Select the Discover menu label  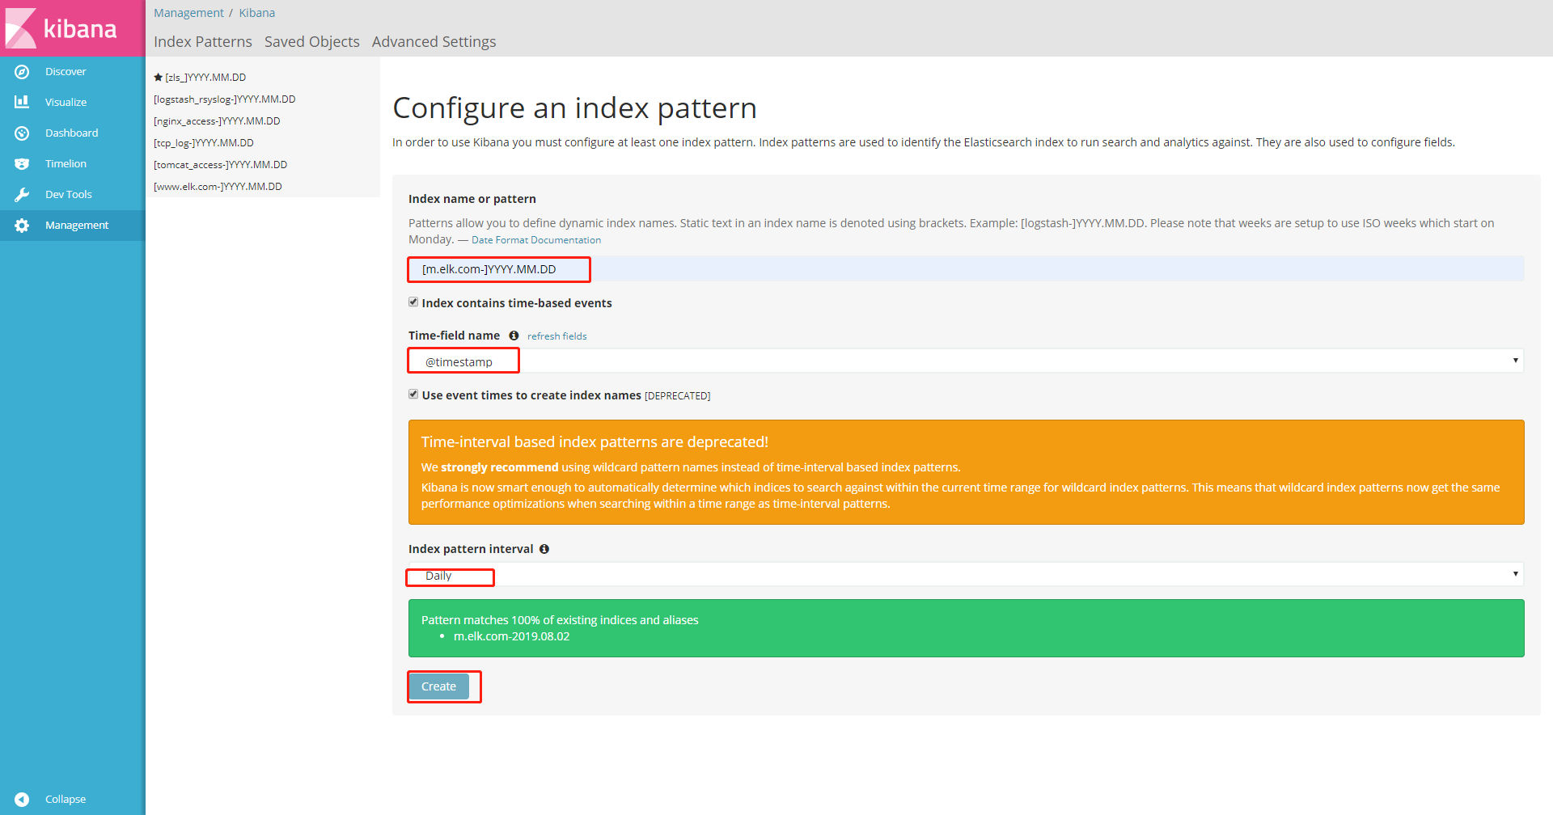[66, 72]
